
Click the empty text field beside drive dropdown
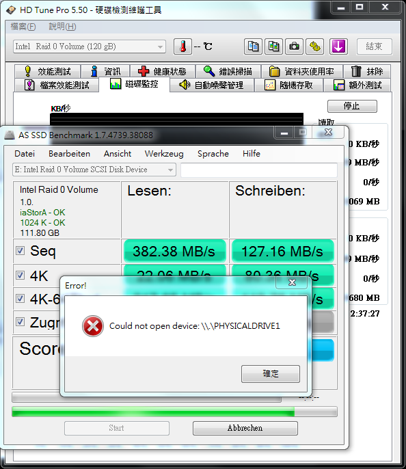click(x=259, y=170)
